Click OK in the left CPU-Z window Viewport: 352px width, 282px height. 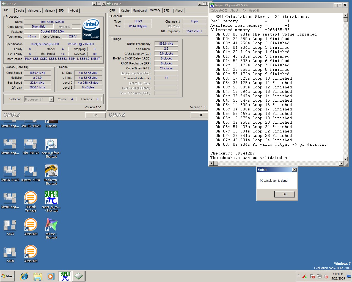coord(95,115)
